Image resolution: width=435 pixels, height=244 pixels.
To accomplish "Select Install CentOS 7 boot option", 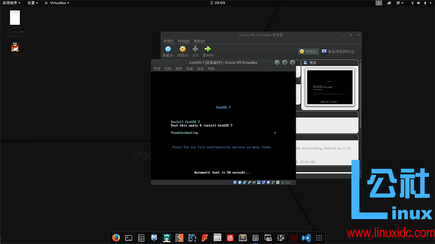I will pos(185,122).
